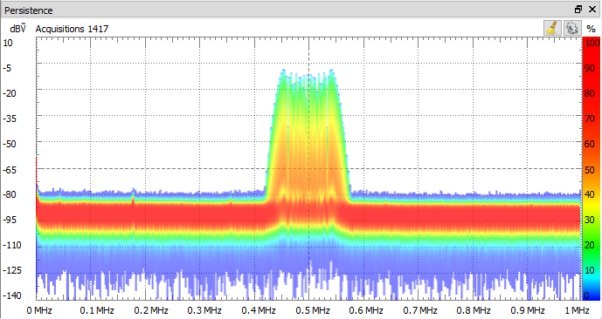
Task: Click the -20 dBV axis label
Action: coord(10,93)
